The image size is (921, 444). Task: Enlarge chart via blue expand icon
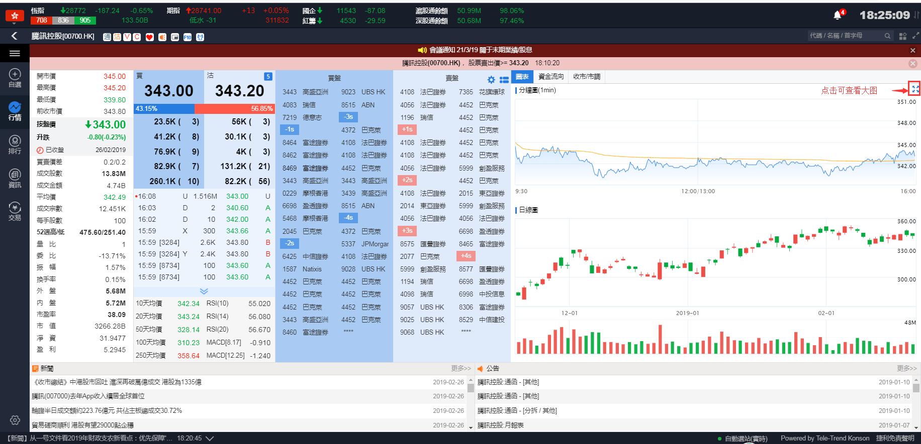pos(915,89)
